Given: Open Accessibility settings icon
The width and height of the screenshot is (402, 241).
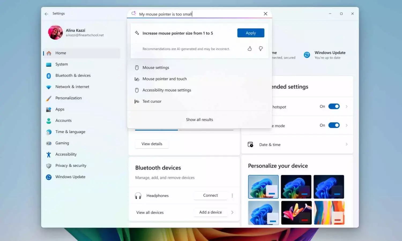Looking at the screenshot, I should (49, 154).
